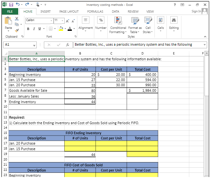Screen dimensions: 211x178
Task: Expand the formula bar chevron
Action: point(204,44)
